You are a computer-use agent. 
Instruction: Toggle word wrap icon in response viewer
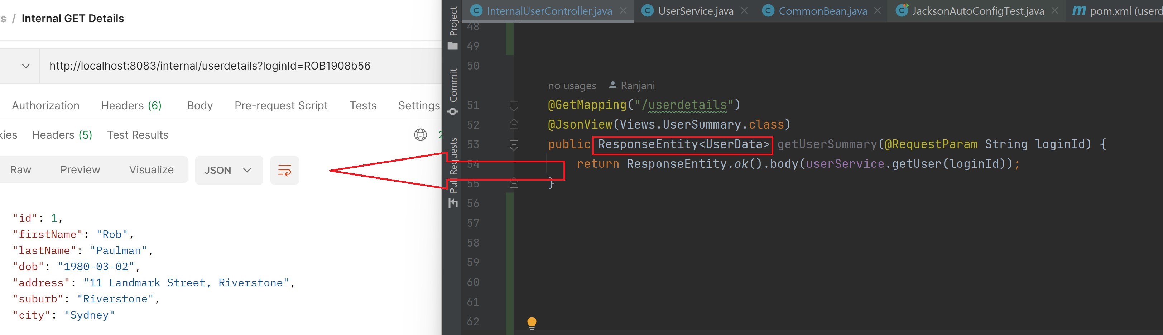[284, 170]
